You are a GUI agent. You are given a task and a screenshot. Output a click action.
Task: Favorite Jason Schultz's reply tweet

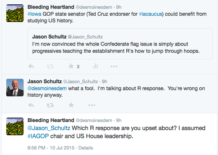tap(71, 105)
